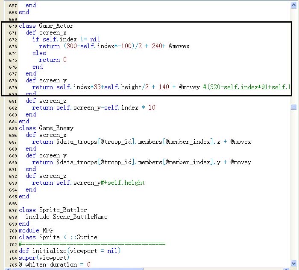The height and width of the screenshot is (270, 299).
Task: Click 'def screen_z' on line 681
Action: (46, 101)
